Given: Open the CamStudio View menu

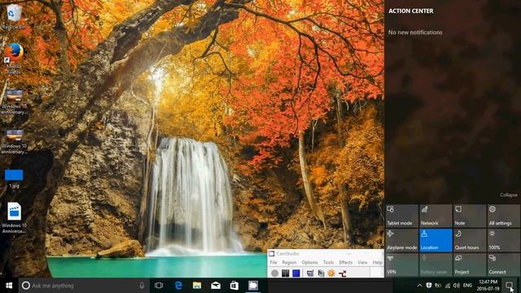Looking at the screenshot, I should click(362, 262).
